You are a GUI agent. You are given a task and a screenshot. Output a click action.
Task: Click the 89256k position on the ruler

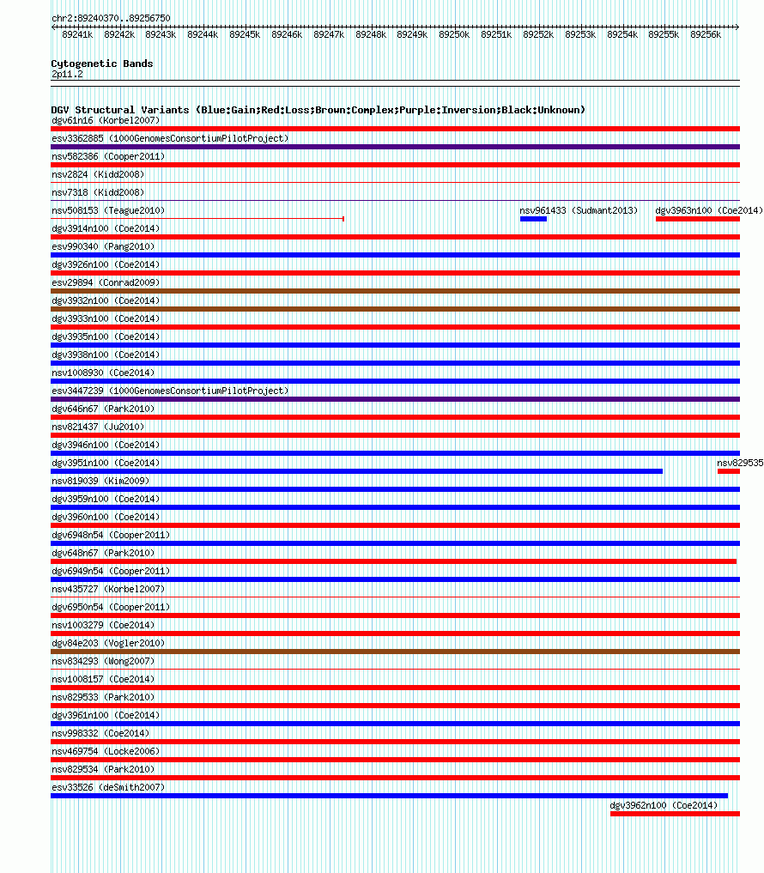(706, 34)
